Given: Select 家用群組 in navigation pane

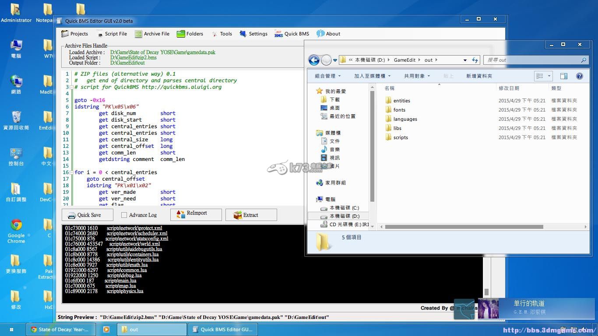Looking at the screenshot, I should [x=331, y=182].
